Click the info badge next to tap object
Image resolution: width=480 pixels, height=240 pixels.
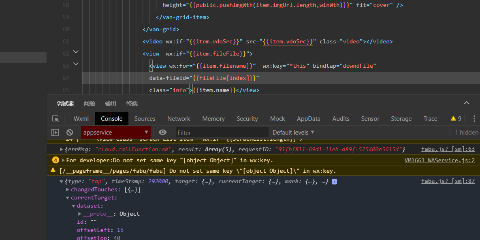[335, 182]
